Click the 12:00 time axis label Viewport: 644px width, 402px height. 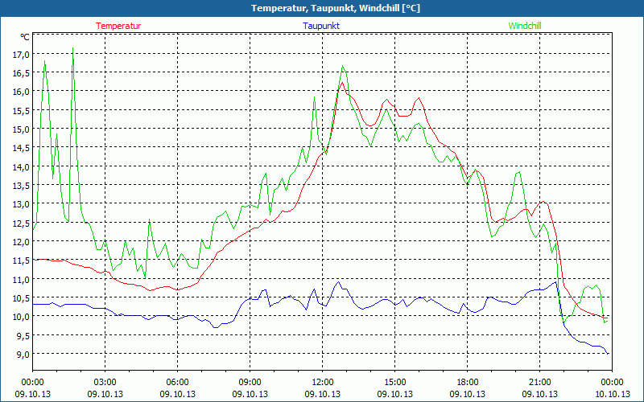click(323, 382)
